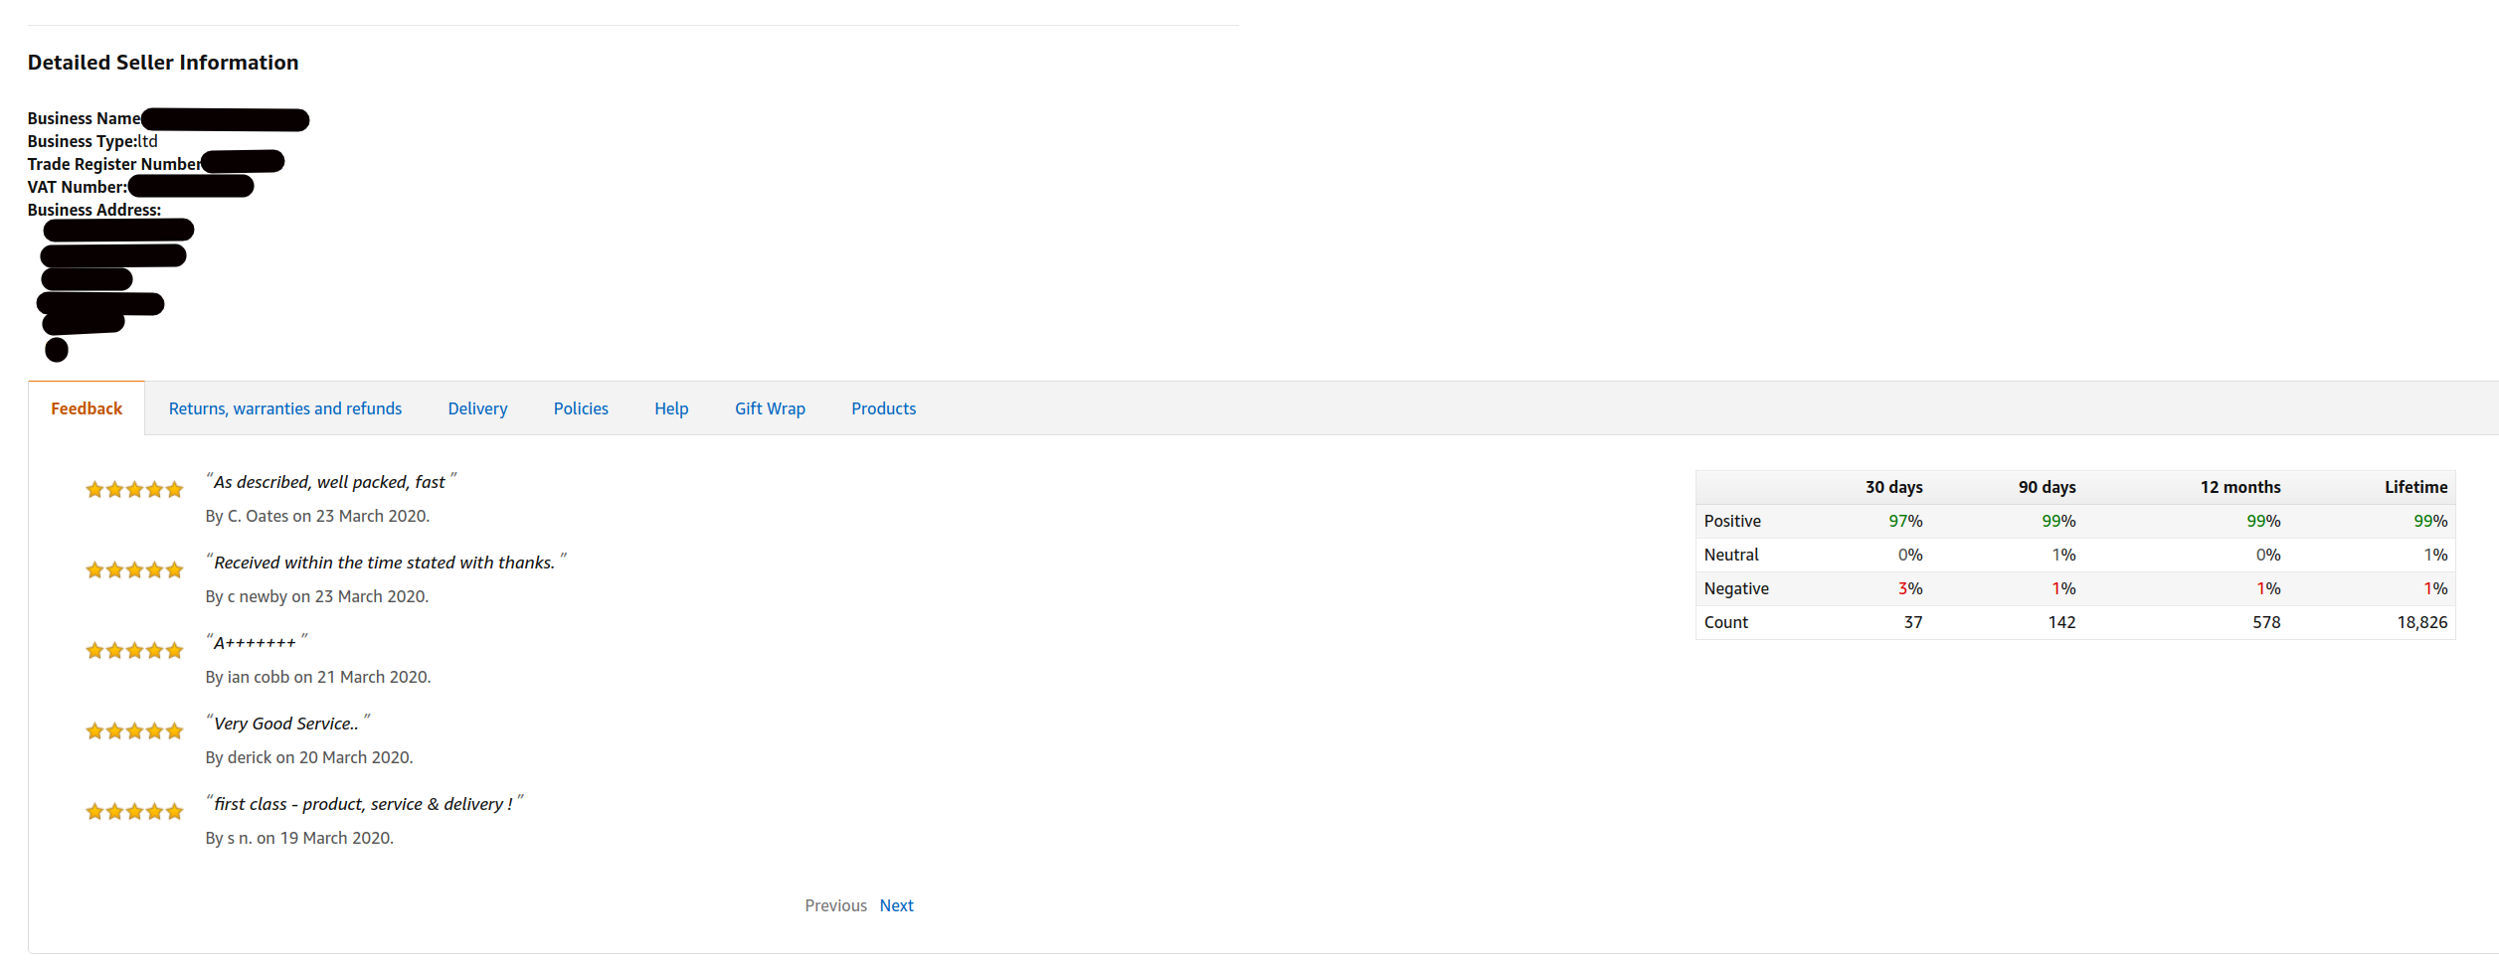Click the 12 months count of 578
The image size is (2499, 967).
pos(2266,622)
